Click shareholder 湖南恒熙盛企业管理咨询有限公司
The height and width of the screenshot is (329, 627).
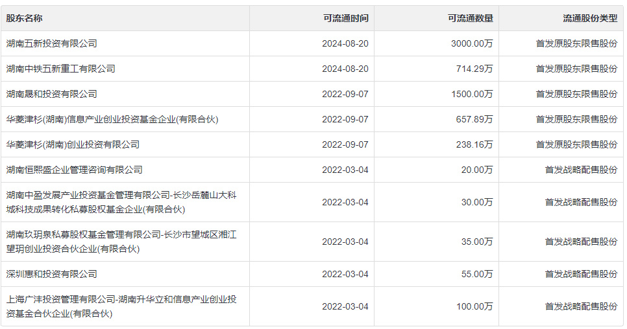[x=75, y=170]
